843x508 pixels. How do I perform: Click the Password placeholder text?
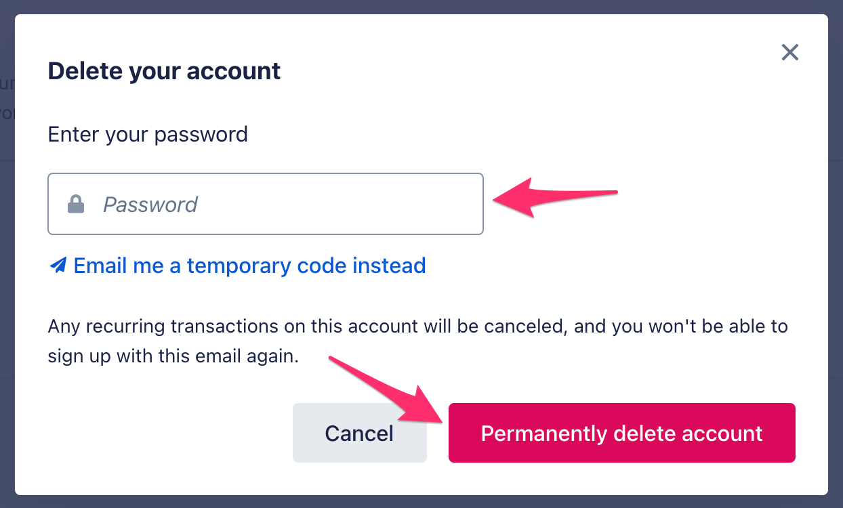pos(150,205)
